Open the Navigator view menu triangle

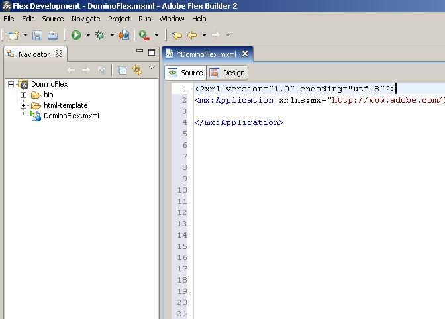[152, 68]
